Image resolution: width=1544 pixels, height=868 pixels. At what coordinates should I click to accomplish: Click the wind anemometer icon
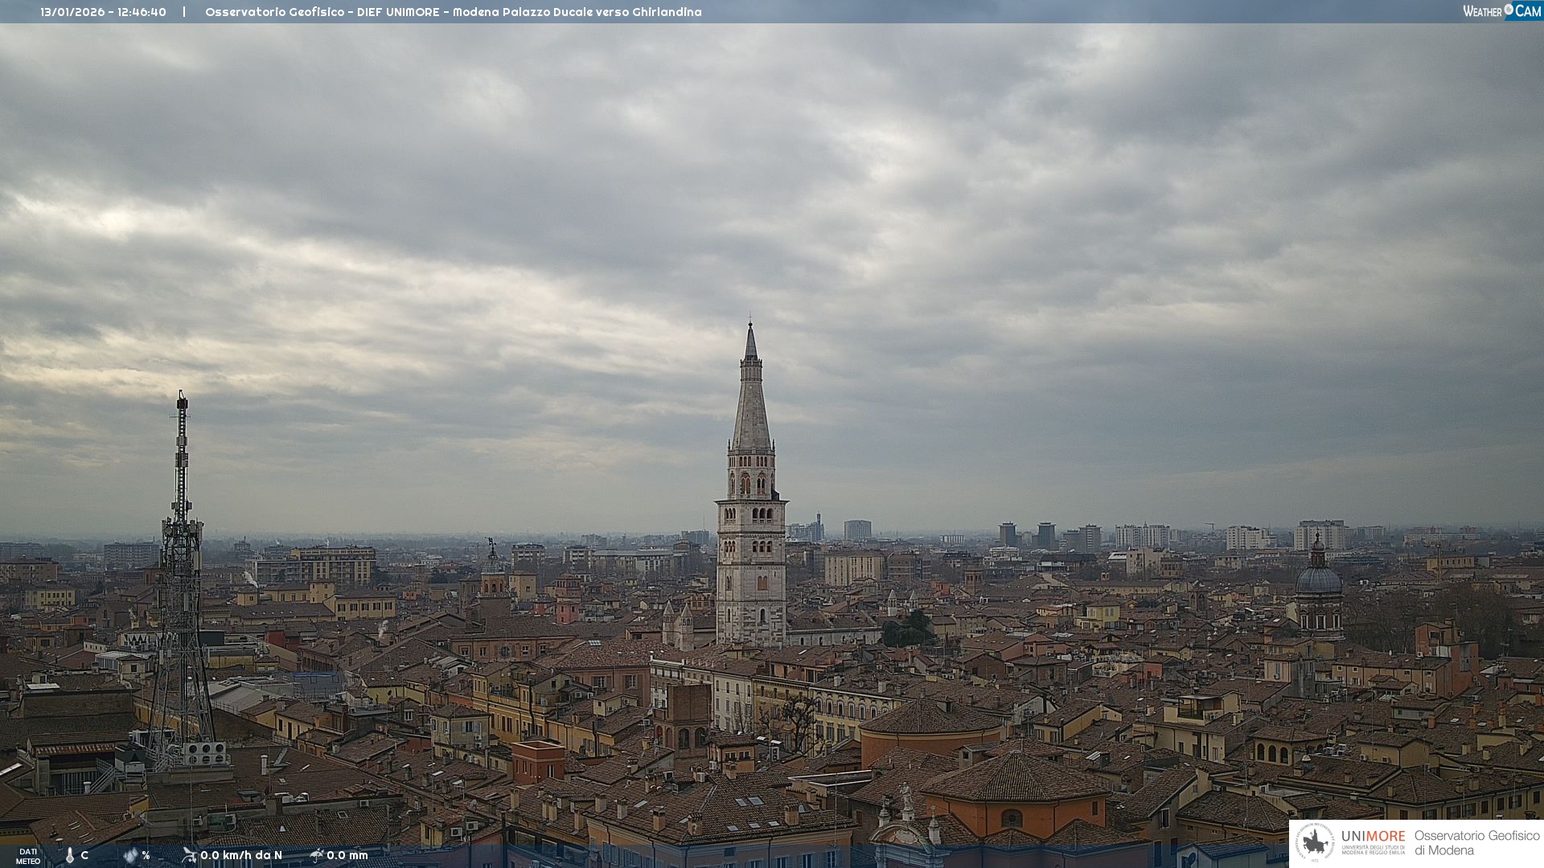click(189, 855)
